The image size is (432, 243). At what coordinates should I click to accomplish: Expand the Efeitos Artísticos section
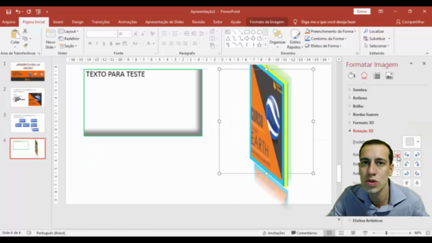(367, 221)
